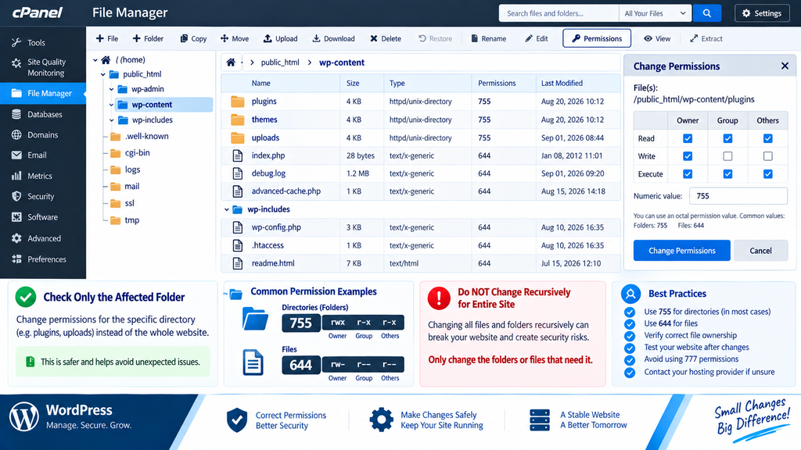The height and width of the screenshot is (450, 801).
Task: Expand the wp-admin tree node
Action: 111,89
